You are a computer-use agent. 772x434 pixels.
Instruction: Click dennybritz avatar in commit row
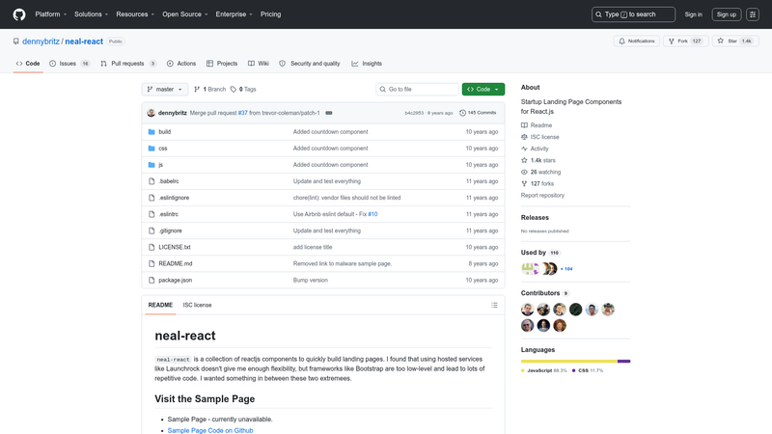[152, 113]
